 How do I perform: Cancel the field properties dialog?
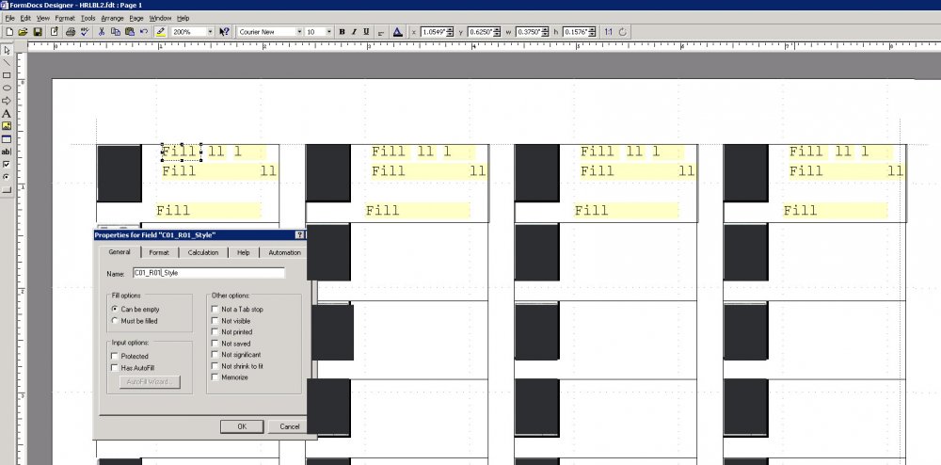point(289,426)
